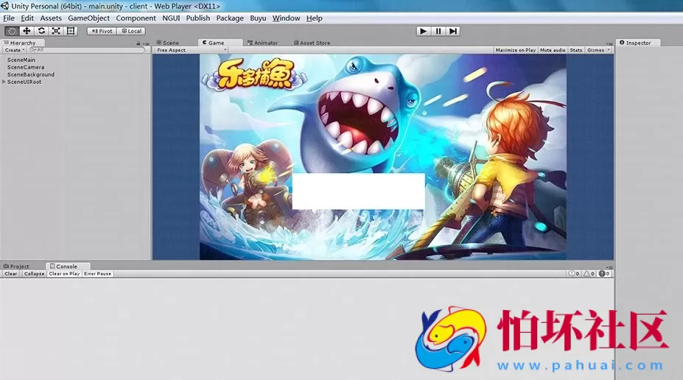Open the Window menu
Viewport: 683px width, 380px height.
click(286, 18)
